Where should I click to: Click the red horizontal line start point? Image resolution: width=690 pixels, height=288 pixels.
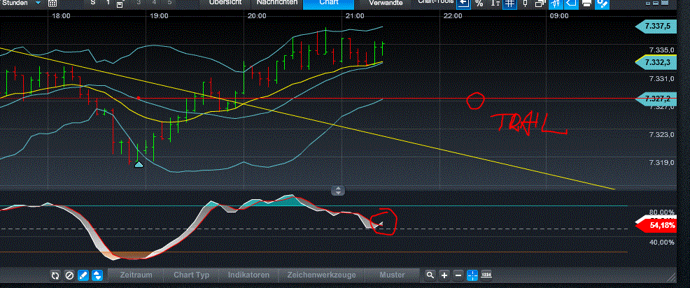(139, 98)
